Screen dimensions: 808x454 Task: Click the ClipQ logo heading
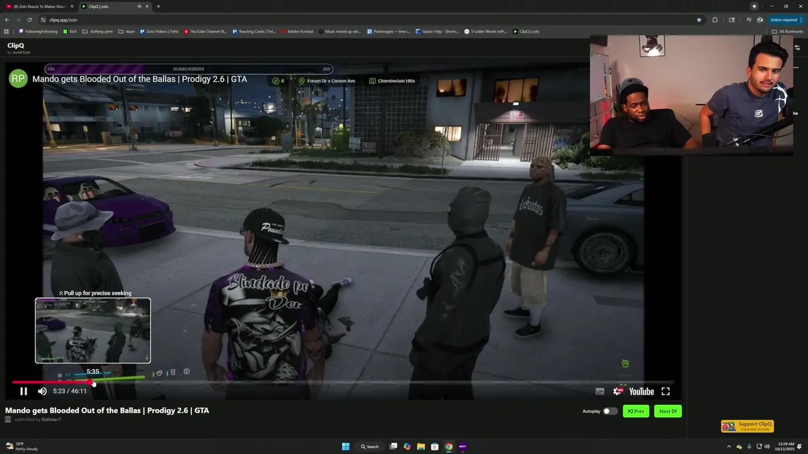[x=16, y=45]
